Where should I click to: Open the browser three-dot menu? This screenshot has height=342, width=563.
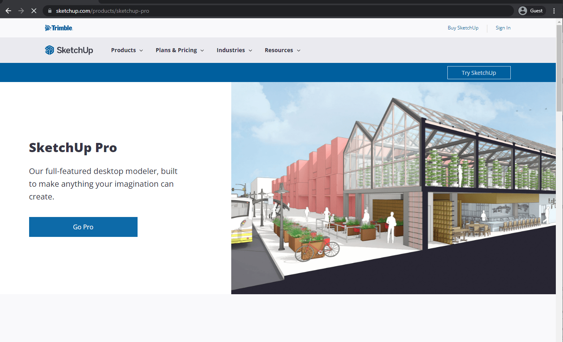click(x=554, y=10)
